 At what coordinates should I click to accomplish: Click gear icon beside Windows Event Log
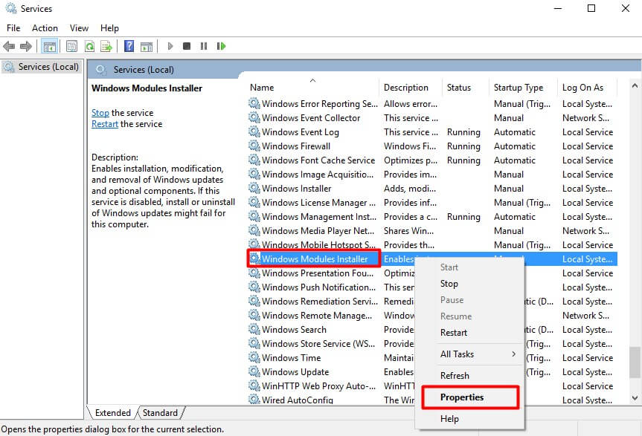[x=254, y=131]
